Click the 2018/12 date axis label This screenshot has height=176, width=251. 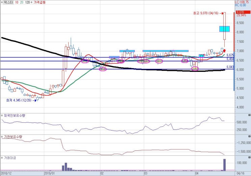(6, 173)
